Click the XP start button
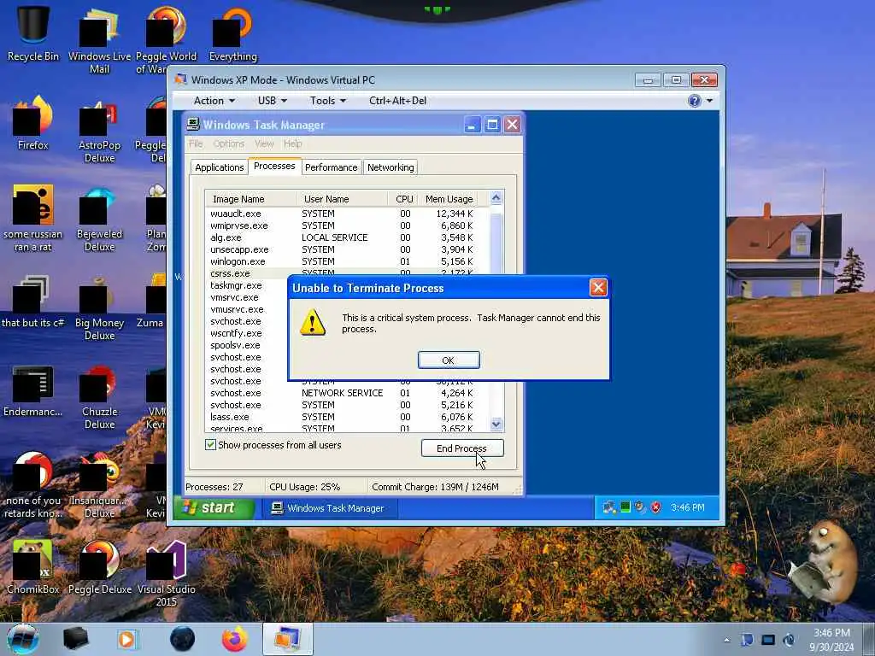875x656 pixels. [214, 507]
